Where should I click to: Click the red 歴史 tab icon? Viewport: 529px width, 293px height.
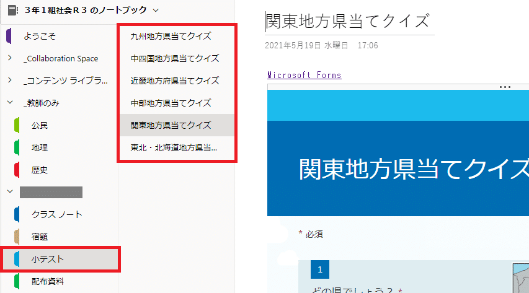pyautogui.click(x=17, y=170)
